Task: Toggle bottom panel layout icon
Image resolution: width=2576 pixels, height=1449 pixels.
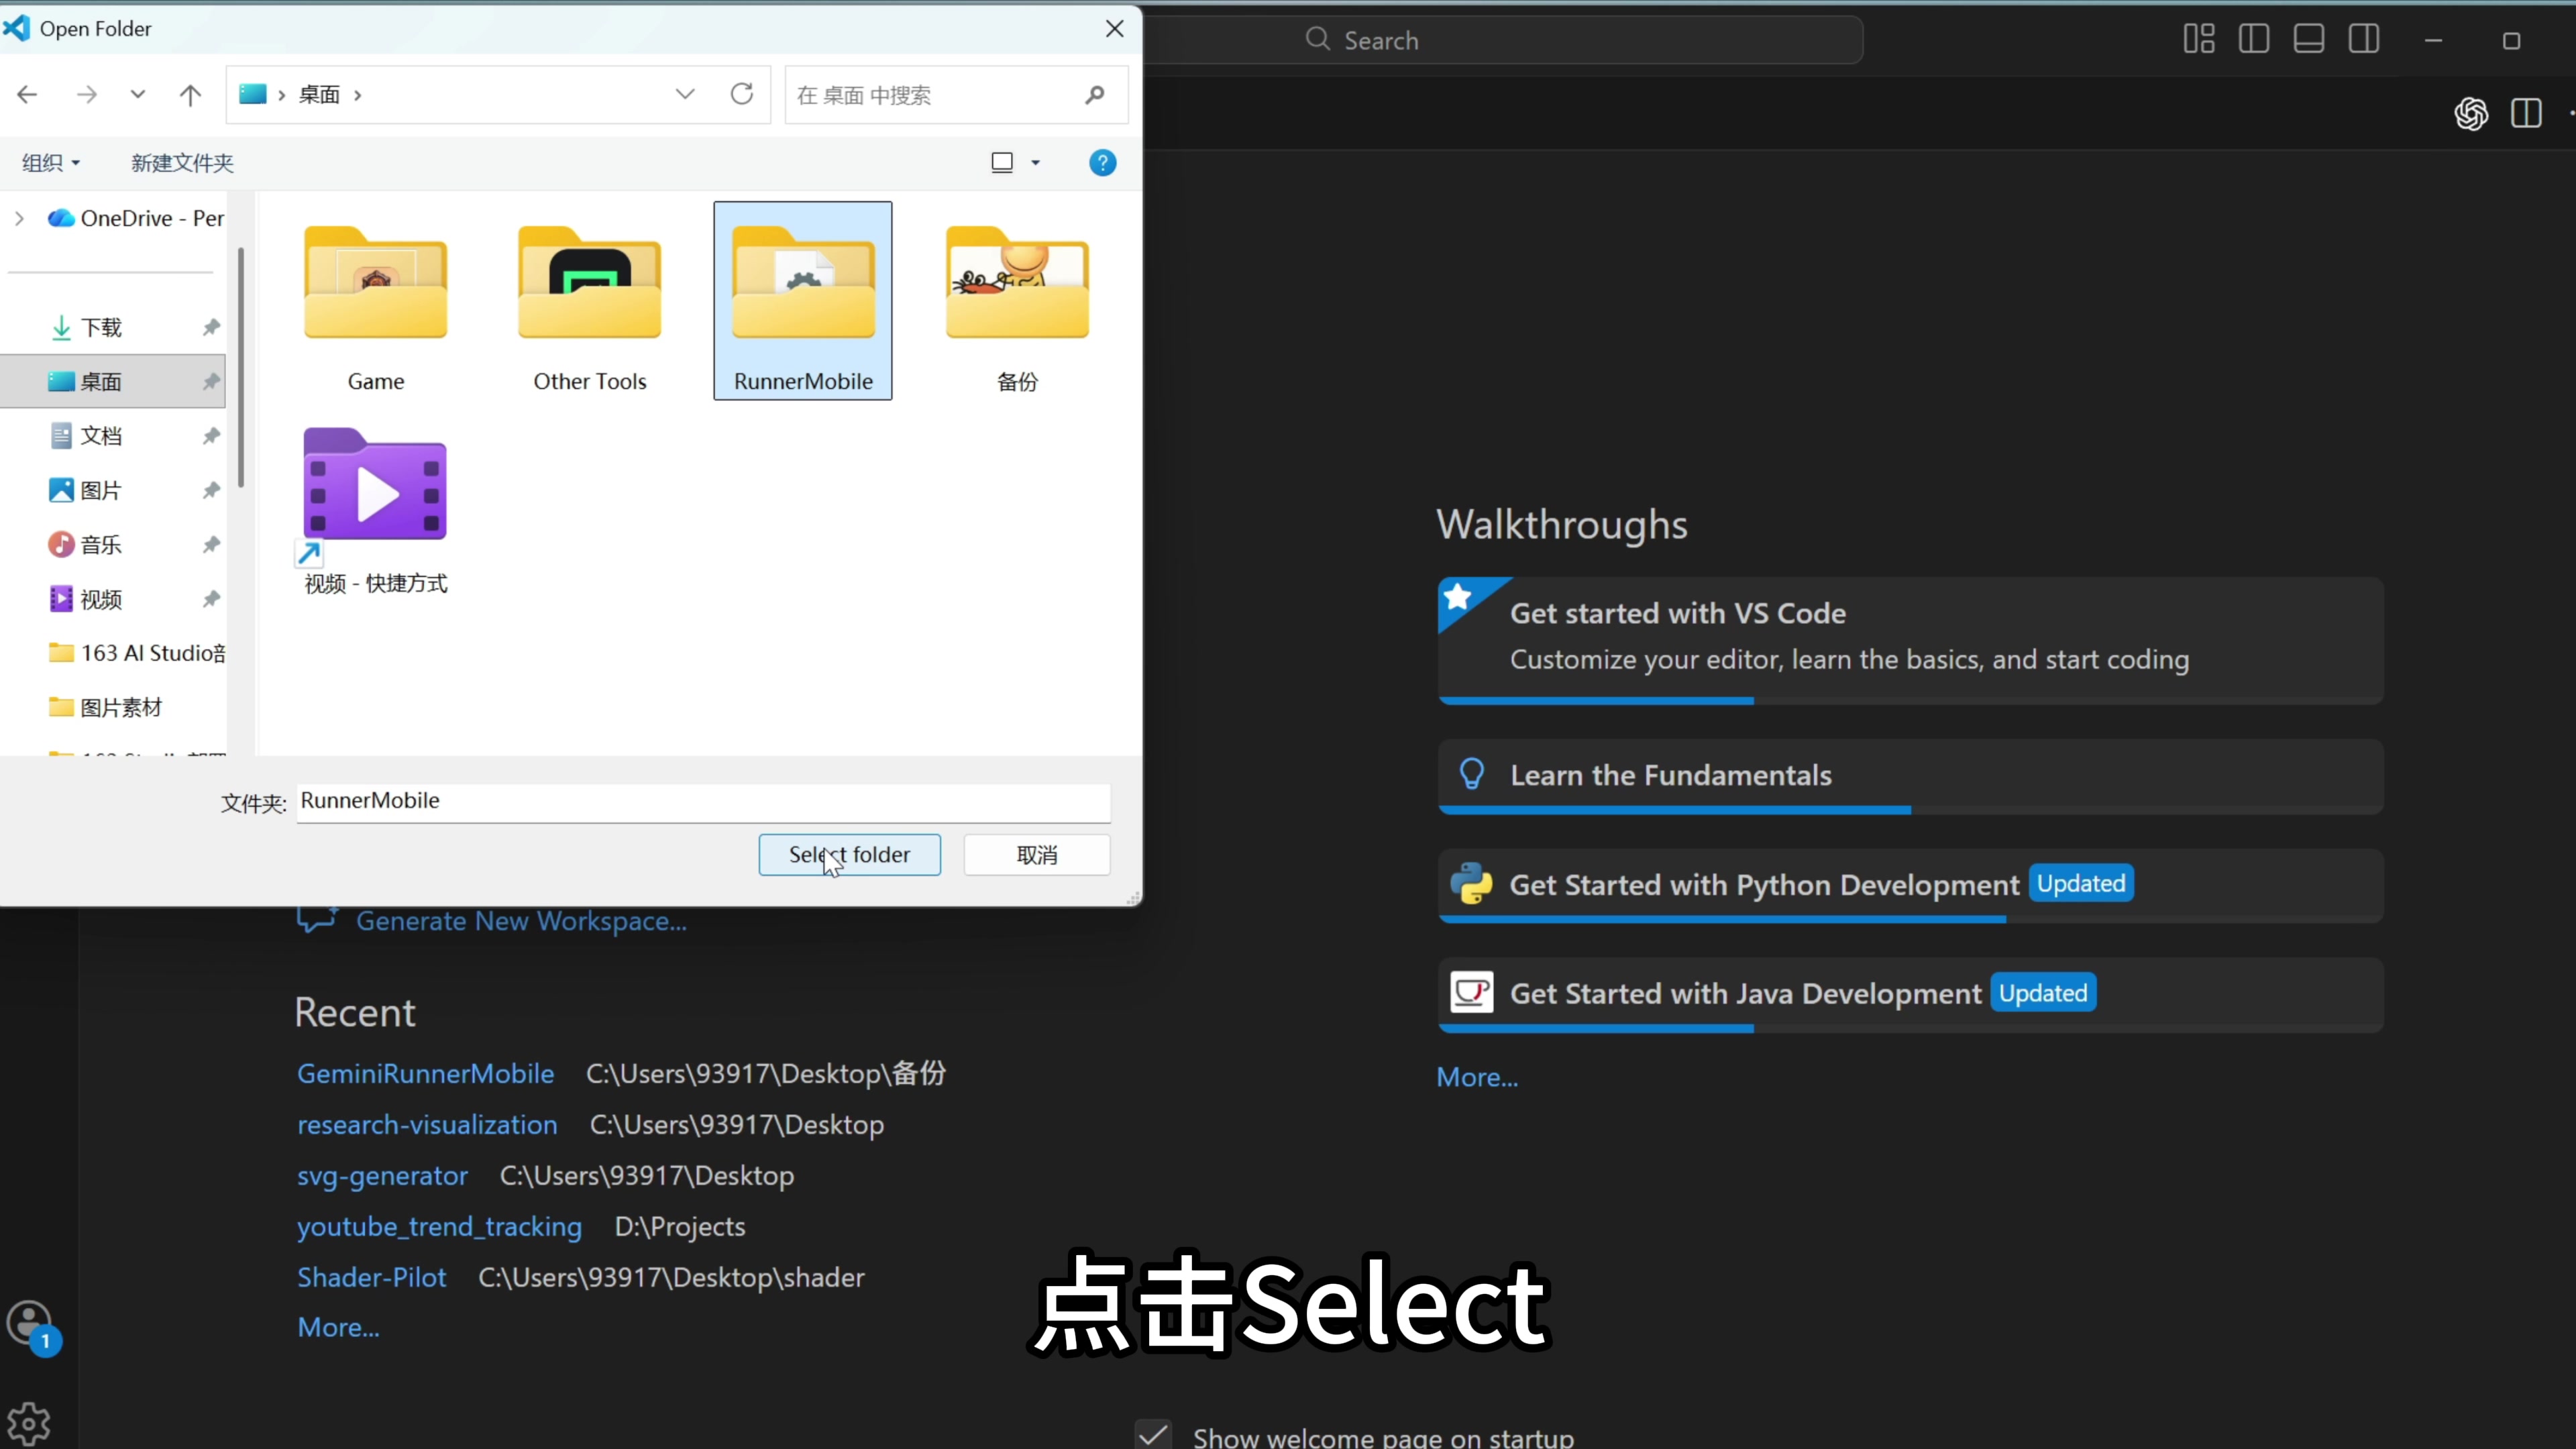Action: pyautogui.click(x=2308, y=40)
